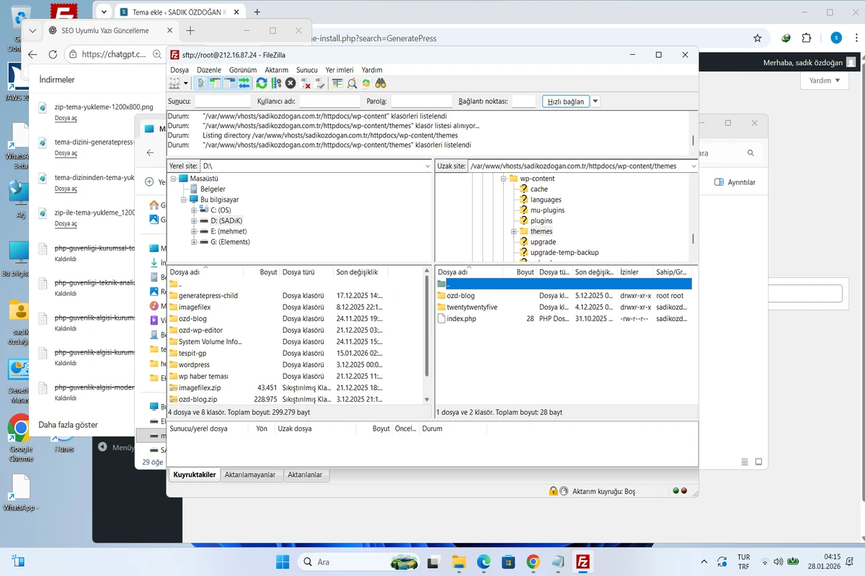The height and width of the screenshot is (576, 865).
Task: Open the Aktarım menu
Action: click(x=276, y=70)
